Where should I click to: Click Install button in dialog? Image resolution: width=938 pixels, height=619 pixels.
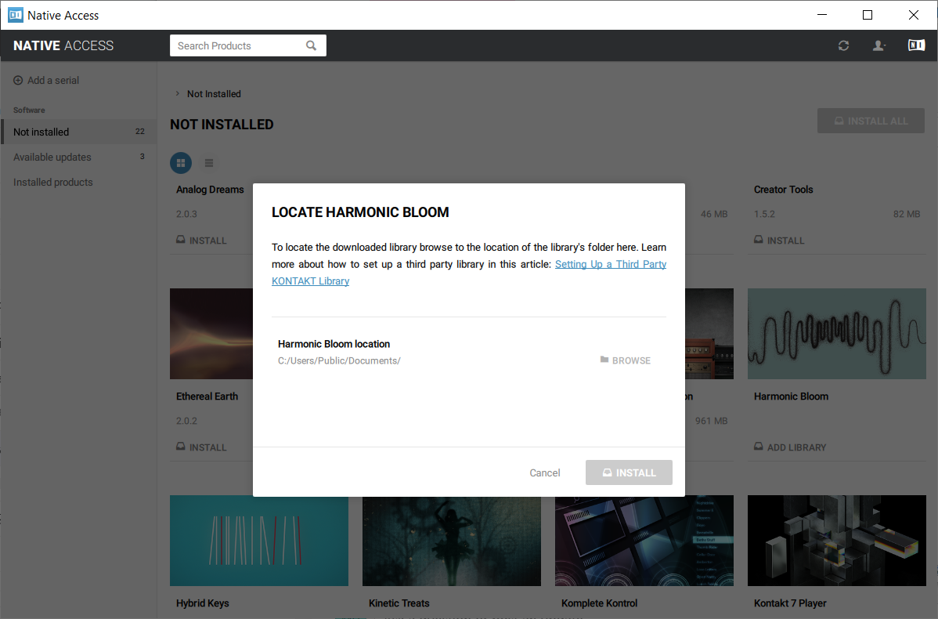click(629, 472)
